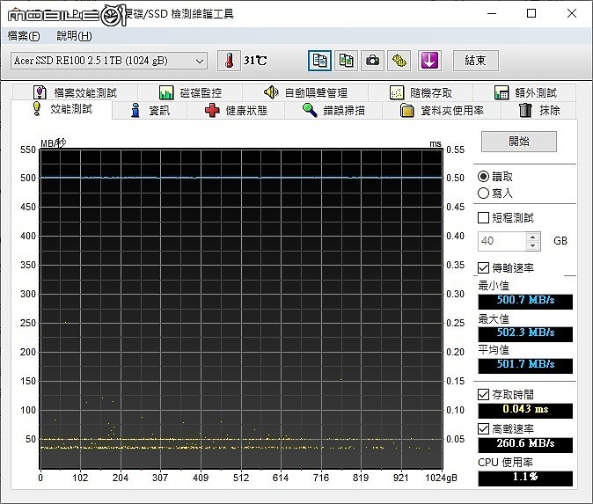Open the 說明(H) menu
This screenshot has height=504, width=593.
pos(74,36)
